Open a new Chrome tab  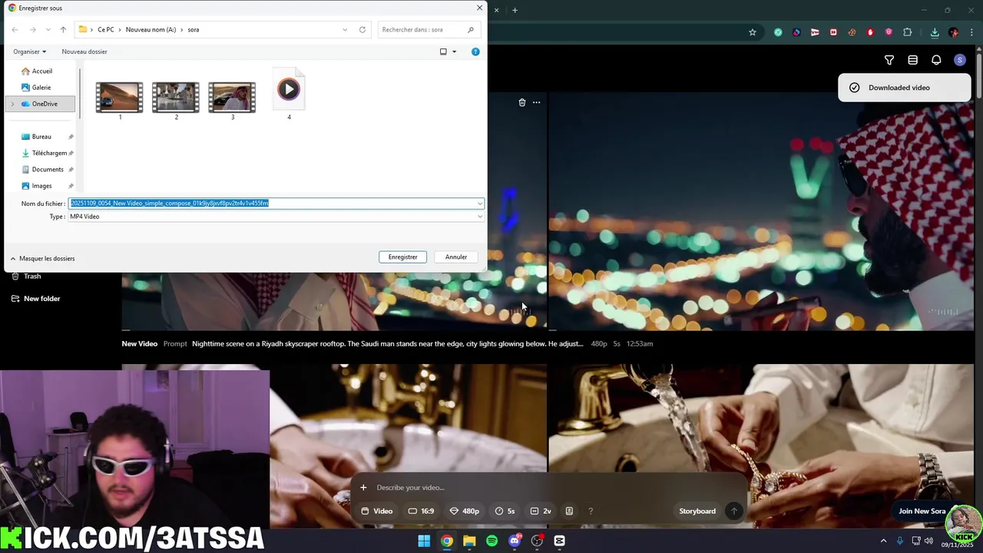point(515,10)
